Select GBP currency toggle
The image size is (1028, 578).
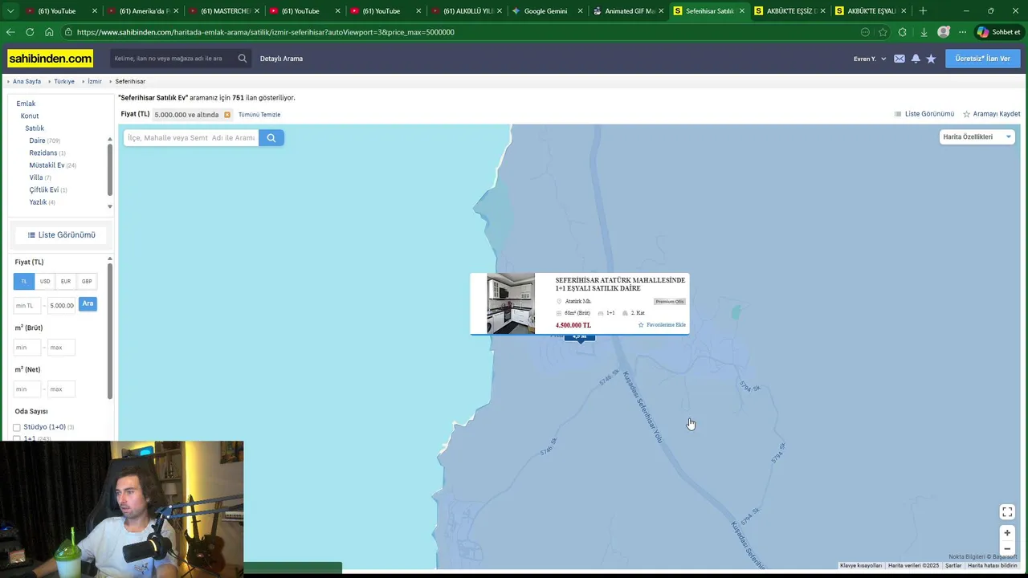pos(87,281)
